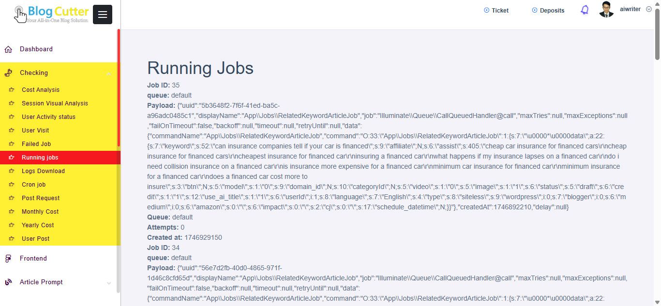Viewport: 661px width, 306px height.
Task: Click the pointing-hand icon beside Failed Job
Action: (x=12, y=144)
